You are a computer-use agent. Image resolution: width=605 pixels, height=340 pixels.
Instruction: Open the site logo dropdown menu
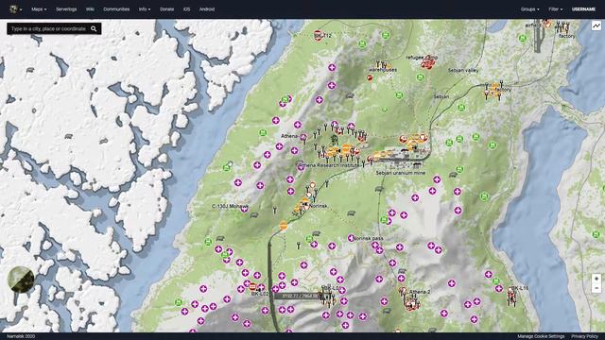(x=15, y=8)
